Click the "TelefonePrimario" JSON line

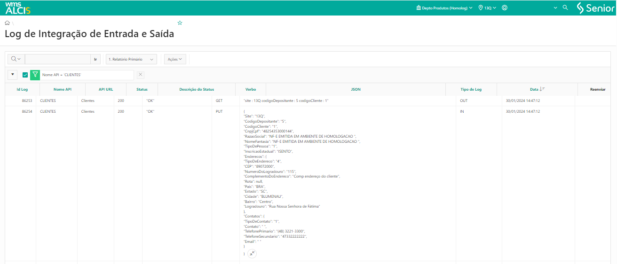(x=274, y=231)
